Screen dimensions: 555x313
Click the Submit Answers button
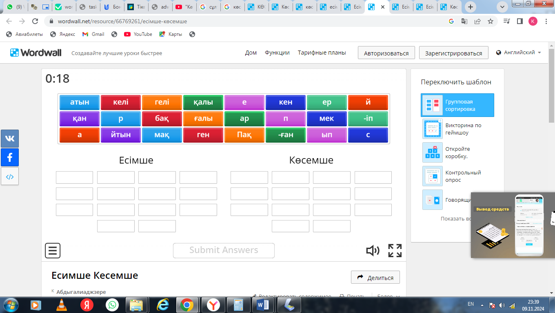coord(224,250)
